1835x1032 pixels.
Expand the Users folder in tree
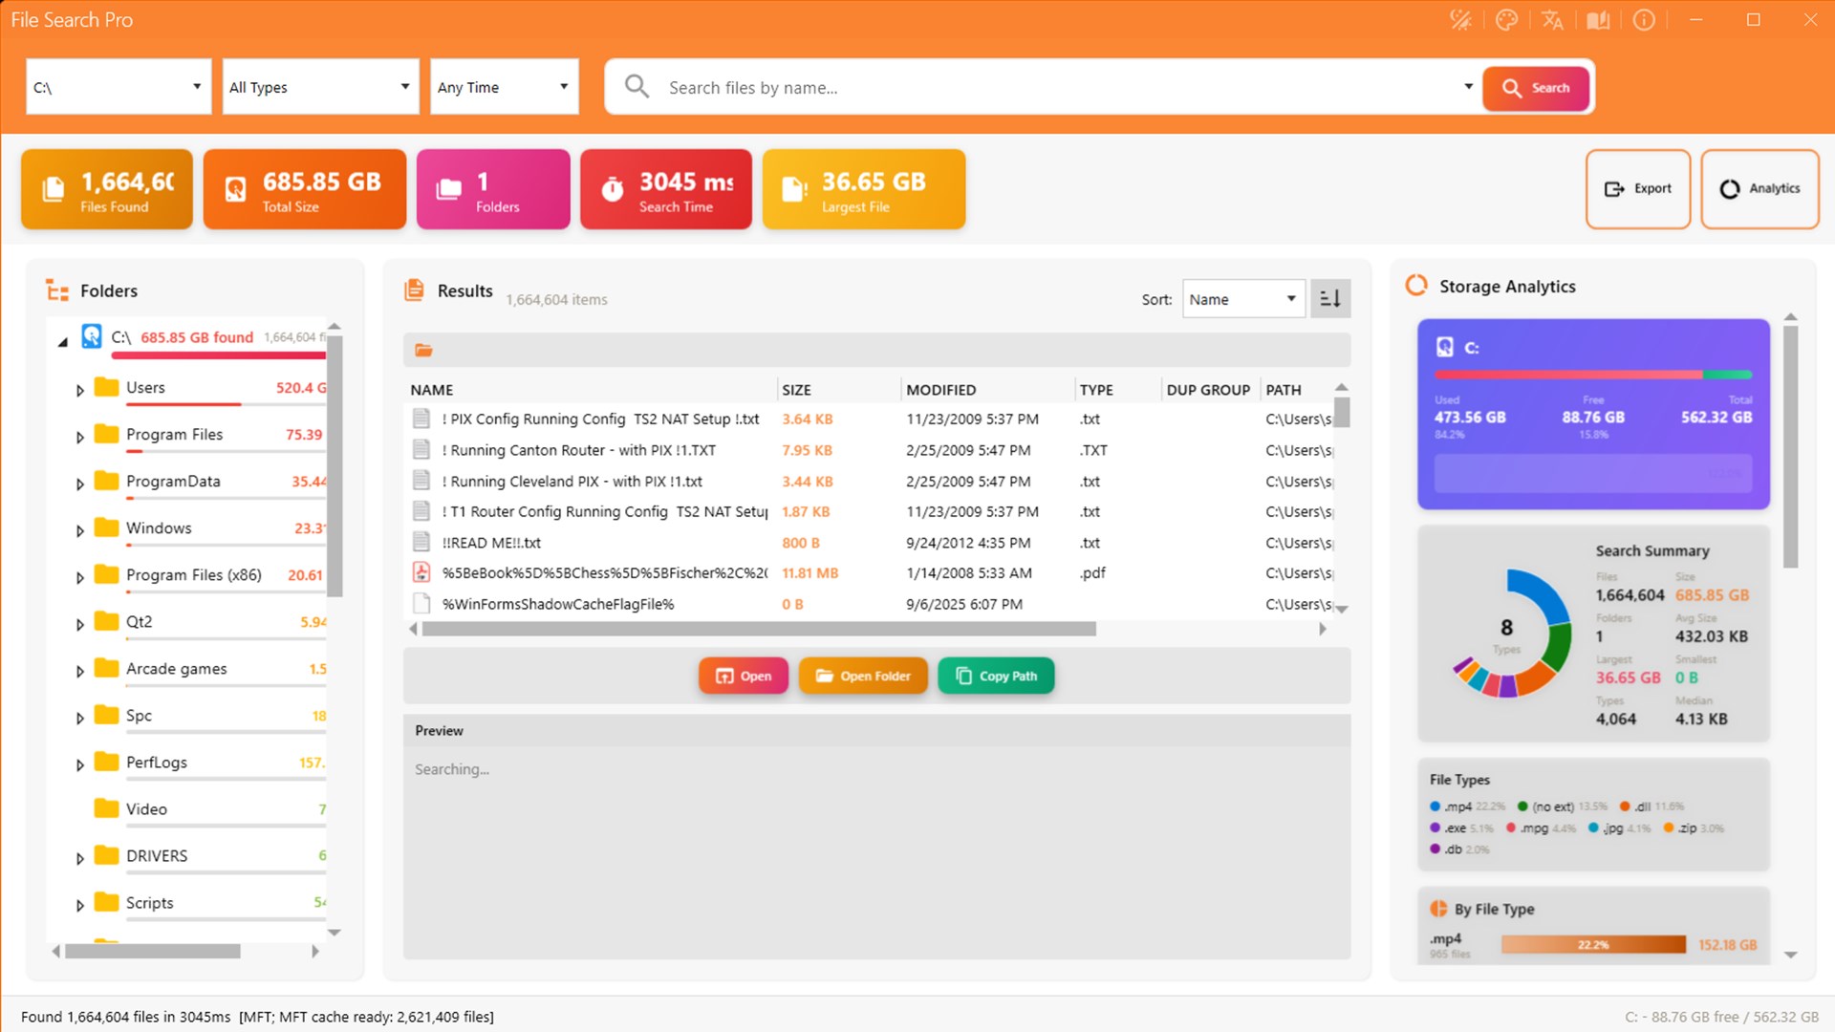[x=80, y=390]
